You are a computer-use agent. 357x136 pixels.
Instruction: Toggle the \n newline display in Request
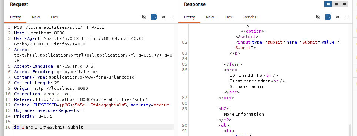click(x=163, y=17)
